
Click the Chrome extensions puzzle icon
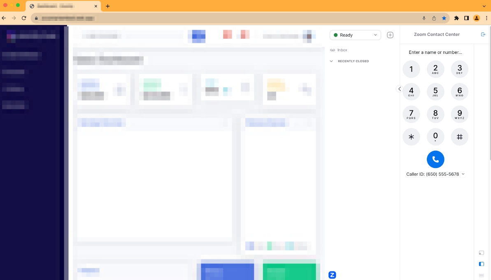click(x=456, y=18)
